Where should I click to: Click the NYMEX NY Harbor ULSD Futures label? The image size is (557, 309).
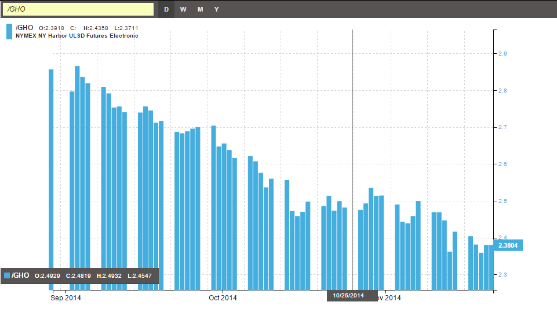77,36
